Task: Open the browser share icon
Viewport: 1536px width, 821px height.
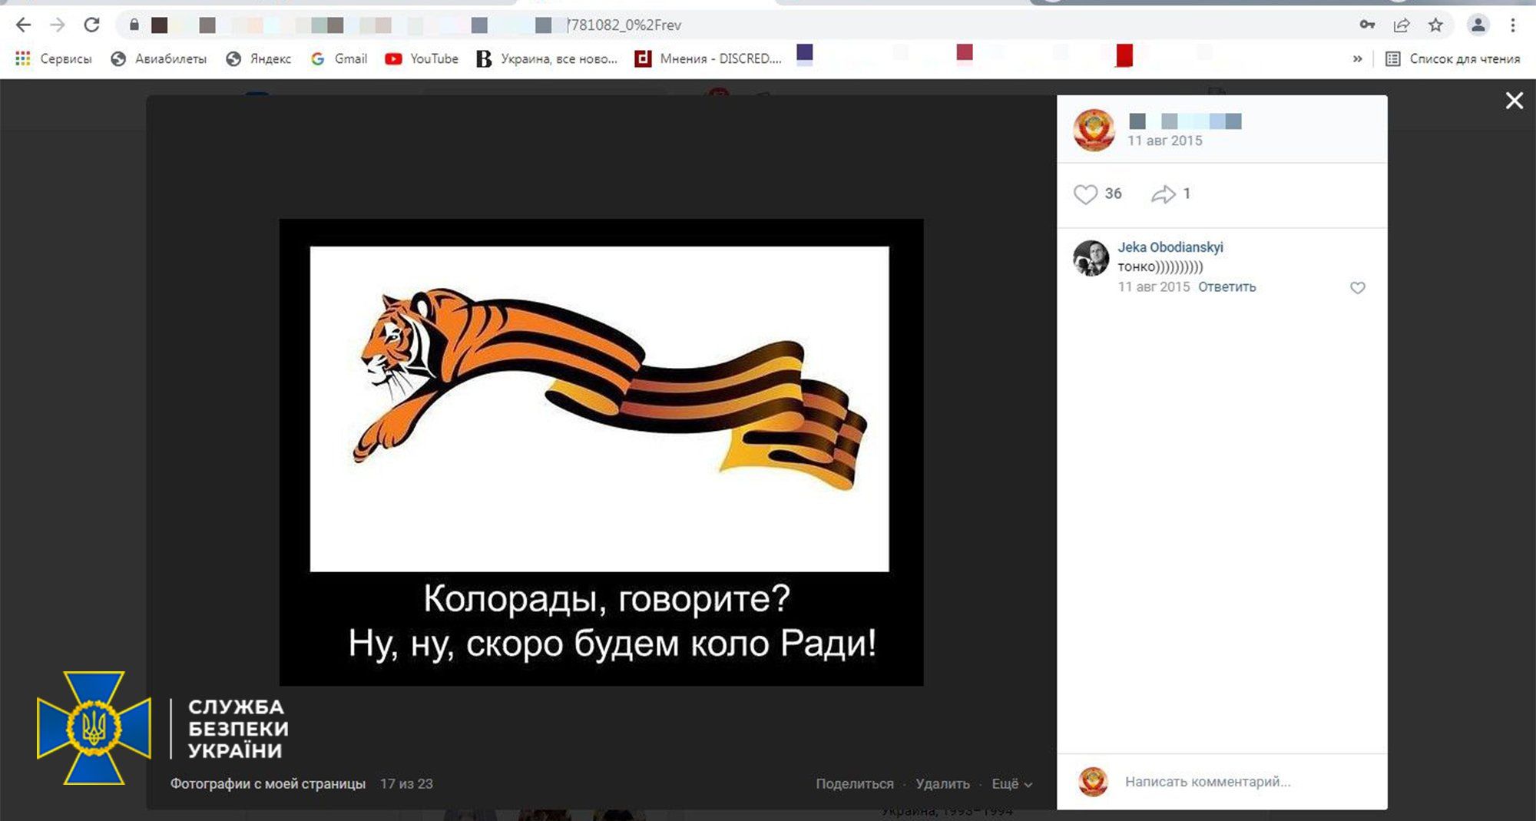Action: pos(1402,25)
